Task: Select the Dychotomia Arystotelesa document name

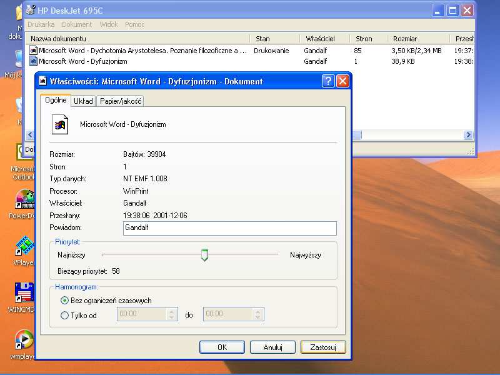Action: [143, 51]
